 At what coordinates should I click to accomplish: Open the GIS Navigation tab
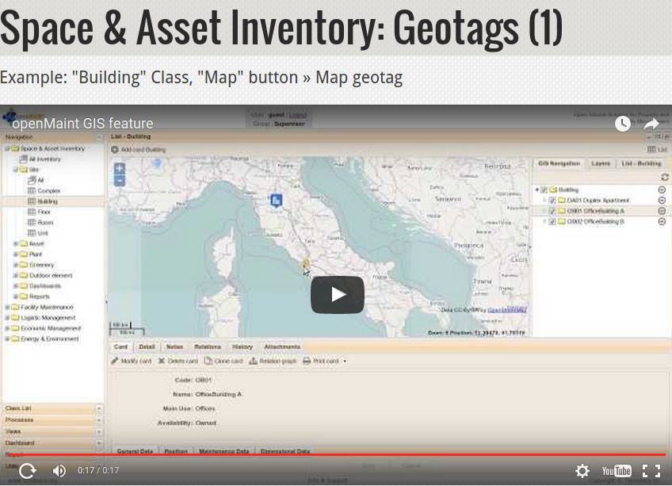[x=559, y=163]
